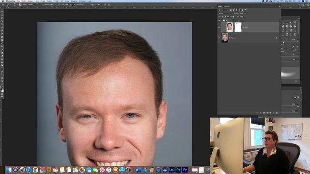Image resolution: width=310 pixels, height=174 pixels.
Task: Select the top layer's portrait thumbnail
Action: tap(230, 27)
